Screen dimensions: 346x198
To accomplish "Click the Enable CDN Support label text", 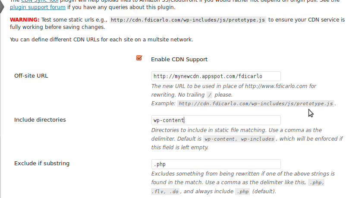I will (x=179, y=60).
